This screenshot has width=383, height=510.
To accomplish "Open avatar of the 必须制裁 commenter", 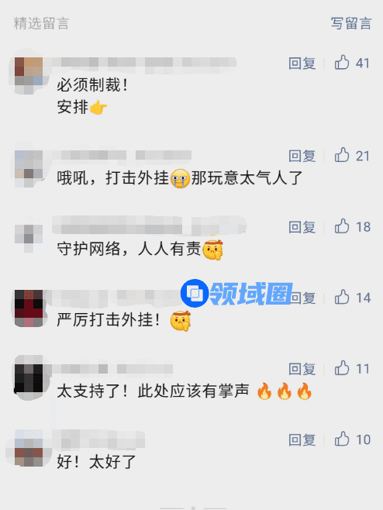I will point(29,71).
